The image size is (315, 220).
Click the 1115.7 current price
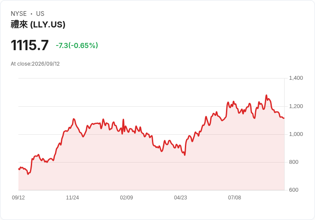click(x=30, y=45)
